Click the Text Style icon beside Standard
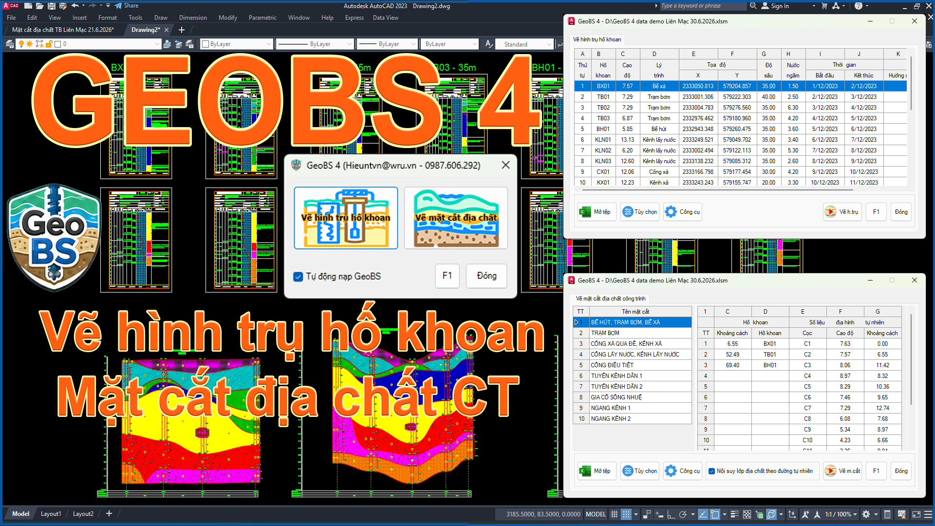This screenshot has width=935, height=526. pos(488,44)
